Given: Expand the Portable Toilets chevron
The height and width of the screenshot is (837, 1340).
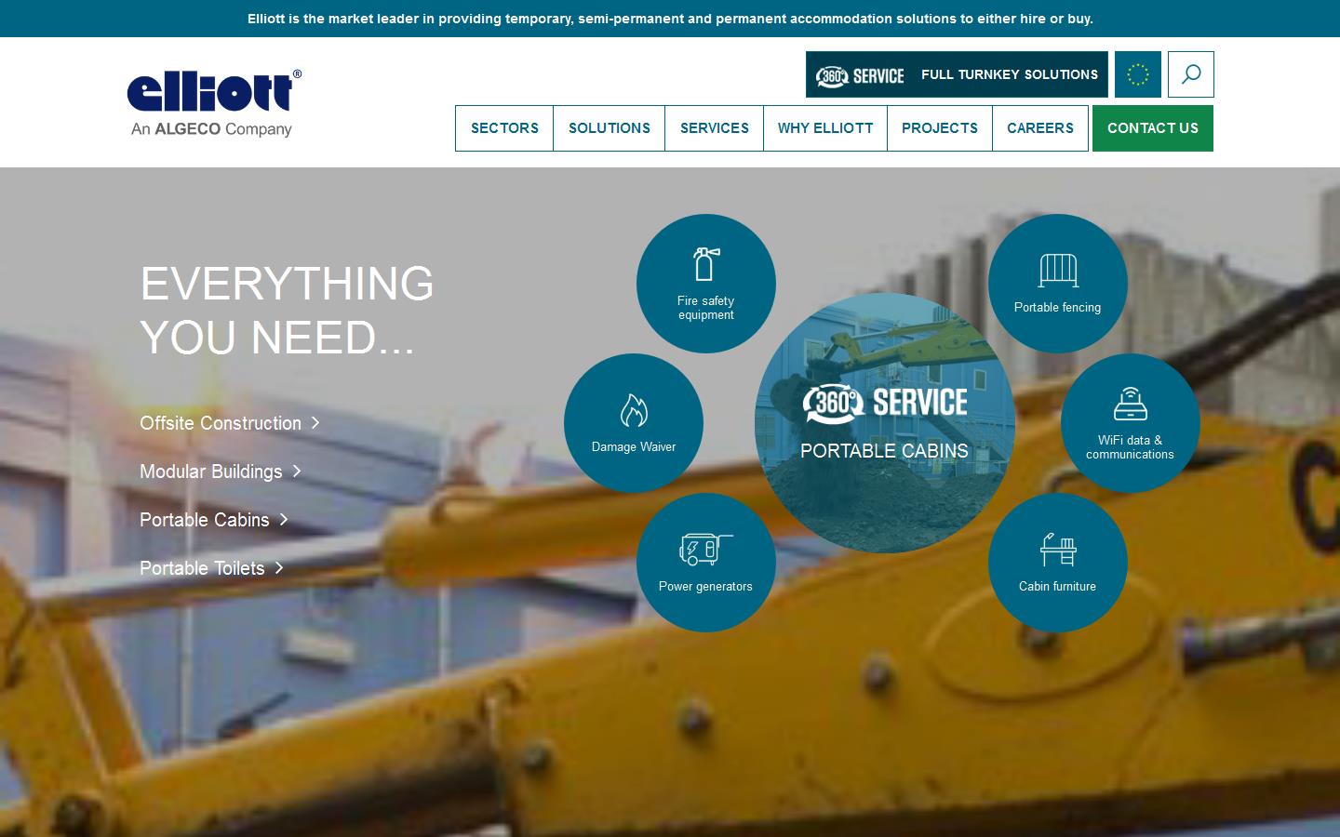Looking at the screenshot, I should (279, 568).
